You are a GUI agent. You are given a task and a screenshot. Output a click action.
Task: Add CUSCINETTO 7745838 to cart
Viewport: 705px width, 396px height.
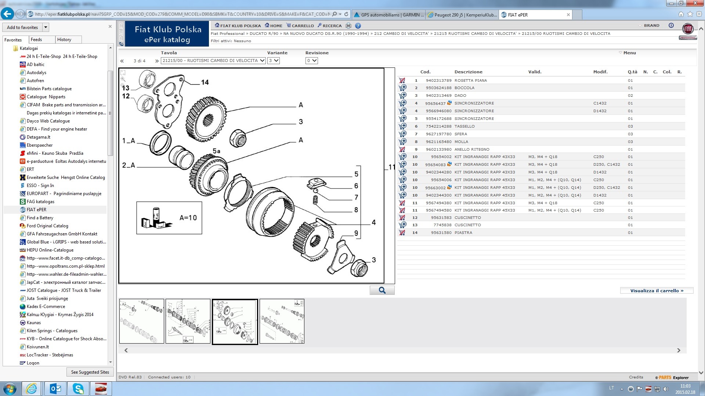pyautogui.click(x=402, y=225)
